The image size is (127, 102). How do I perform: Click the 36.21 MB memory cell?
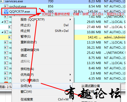(94, 48)
